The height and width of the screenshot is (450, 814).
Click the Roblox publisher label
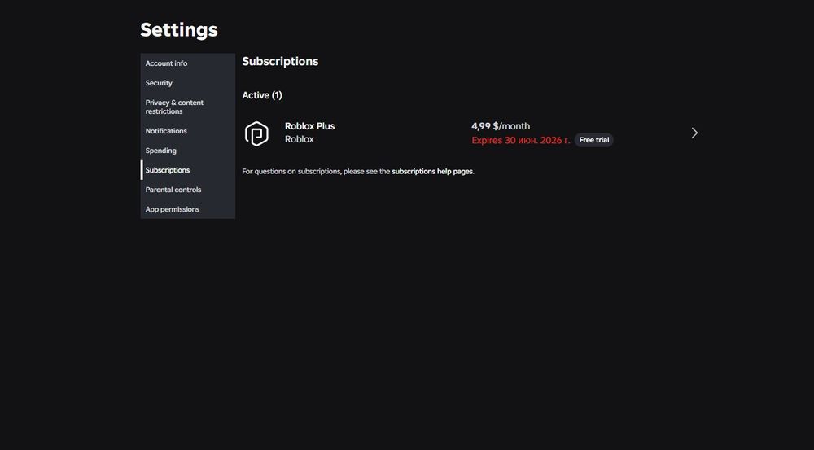tap(300, 139)
